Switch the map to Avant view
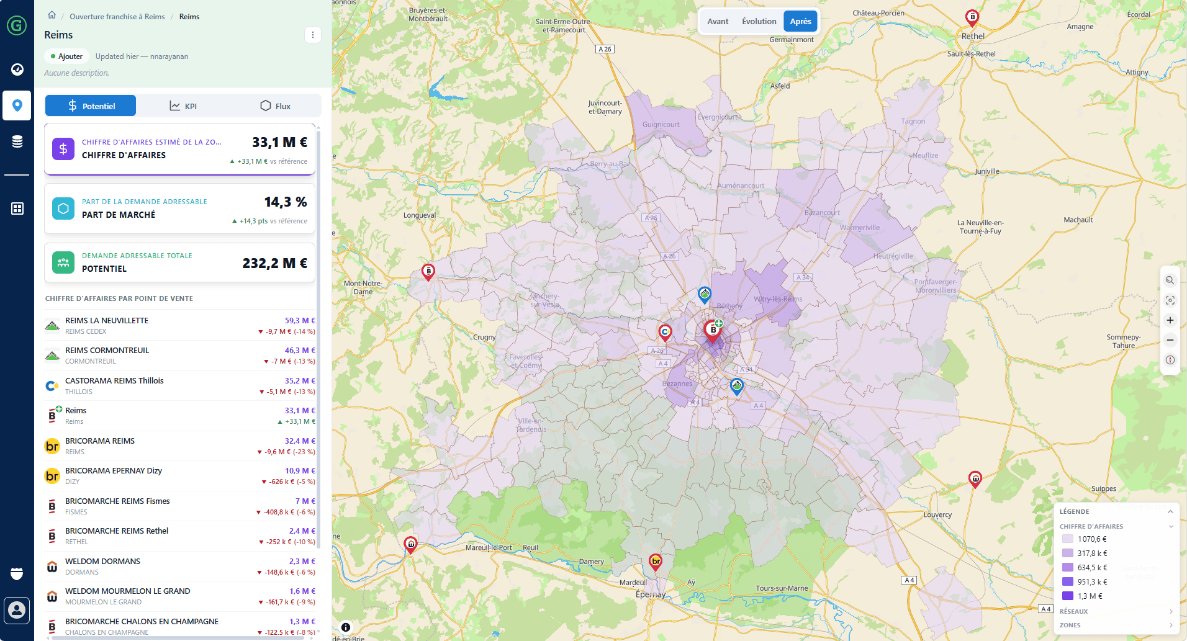Viewport: 1187px width, 641px height. tap(718, 21)
